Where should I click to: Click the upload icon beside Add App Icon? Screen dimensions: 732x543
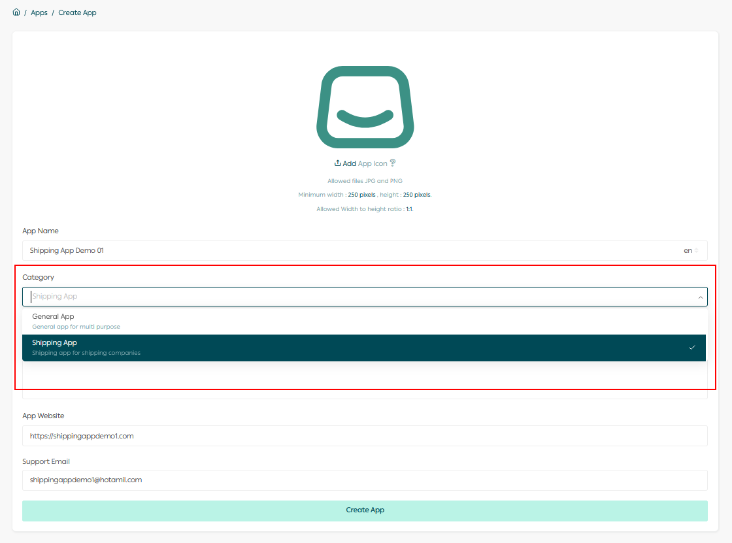tap(337, 163)
